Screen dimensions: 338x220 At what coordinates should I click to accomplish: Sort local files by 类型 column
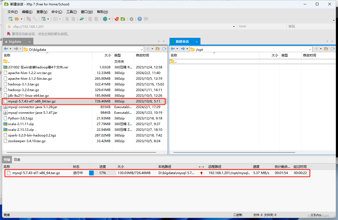click(x=123, y=55)
